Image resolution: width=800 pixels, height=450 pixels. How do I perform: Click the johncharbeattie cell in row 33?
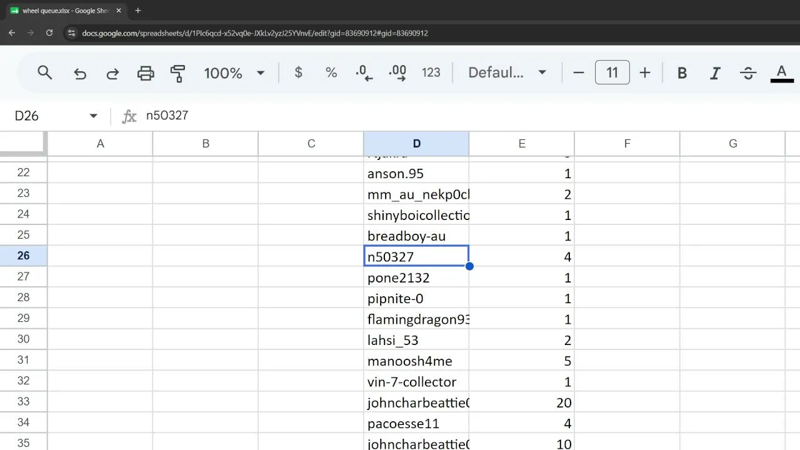(x=416, y=402)
